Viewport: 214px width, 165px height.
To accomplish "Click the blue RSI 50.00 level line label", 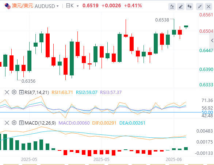I will pos(207,113).
